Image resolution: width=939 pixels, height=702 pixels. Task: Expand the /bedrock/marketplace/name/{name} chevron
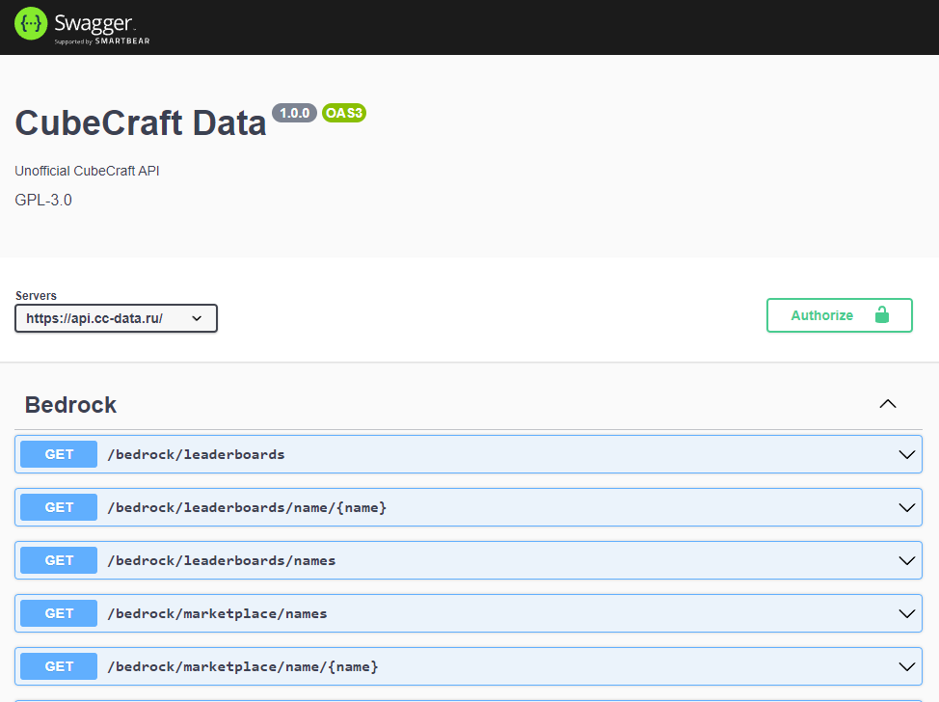pos(906,666)
